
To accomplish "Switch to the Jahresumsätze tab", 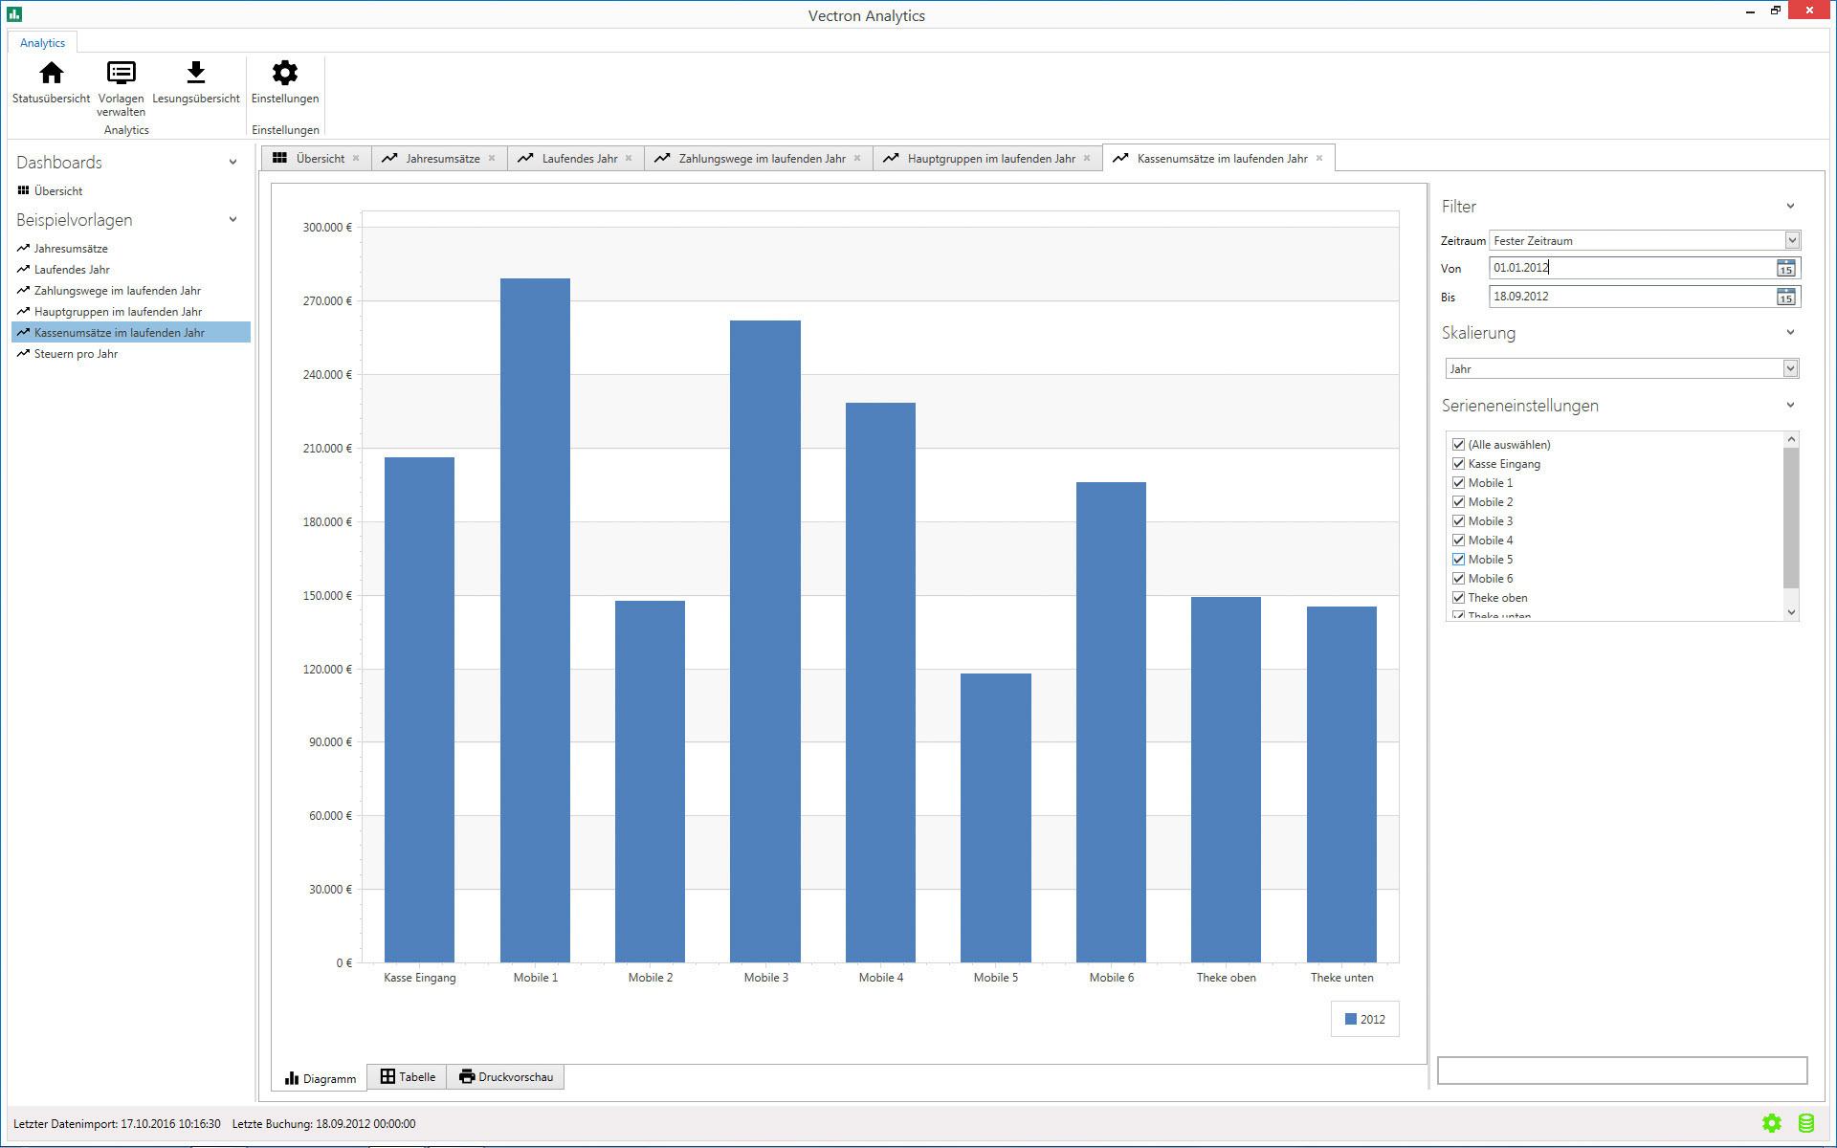I will click(441, 159).
